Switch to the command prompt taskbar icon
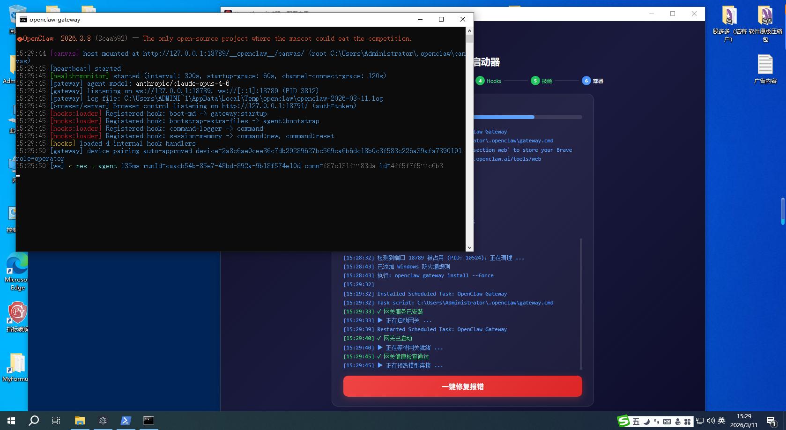 [x=148, y=421]
